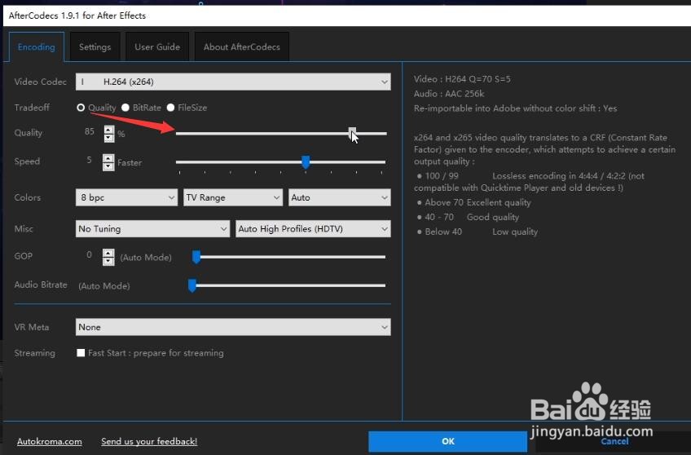Switch to the Encoding tab
The width and height of the screenshot is (691, 455).
pyautogui.click(x=37, y=46)
